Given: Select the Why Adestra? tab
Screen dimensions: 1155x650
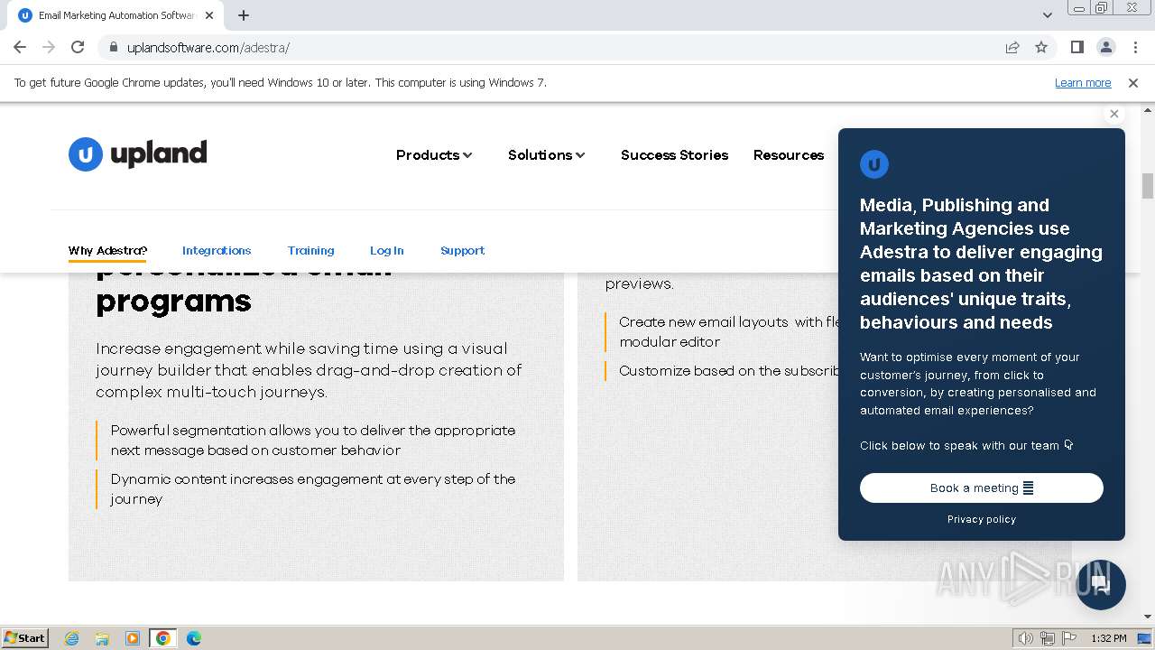Looking at the screenshot, I should 107,251.
